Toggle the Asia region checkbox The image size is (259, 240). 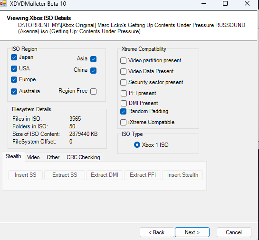tap(93, 59)
